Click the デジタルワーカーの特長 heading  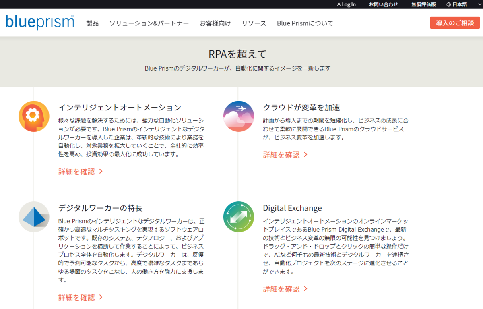pos(101,208)
